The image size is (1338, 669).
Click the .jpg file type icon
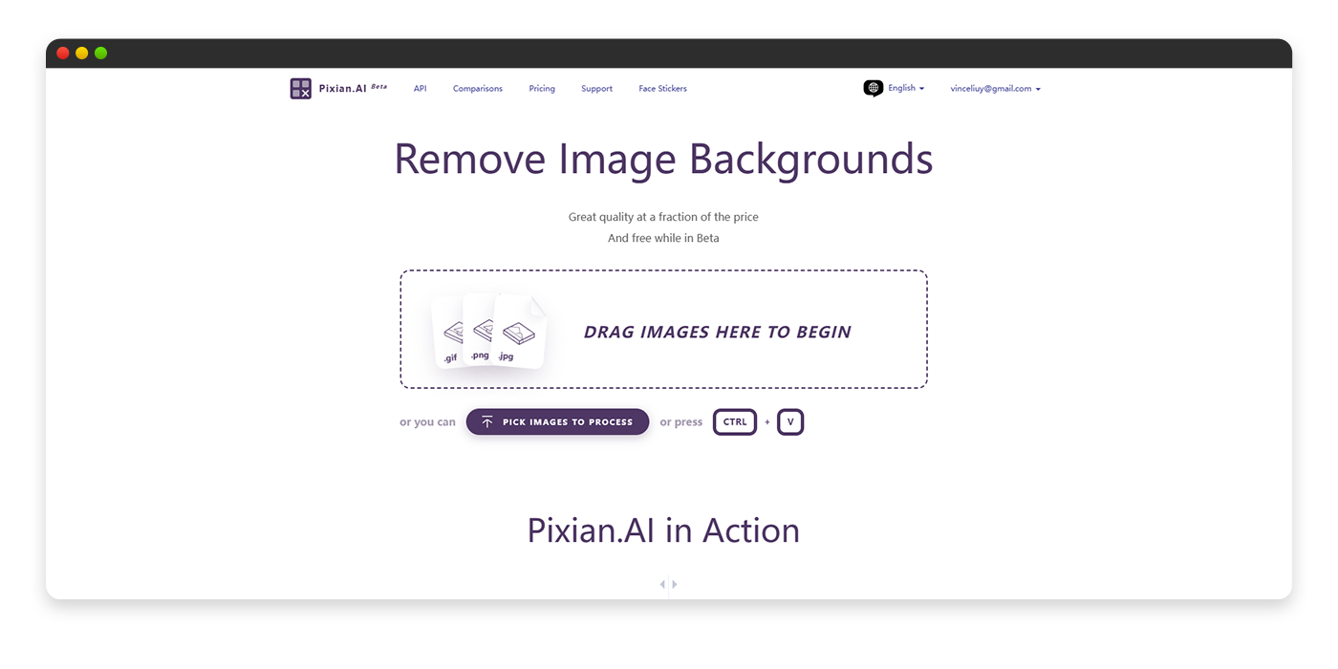(x=520, y=332)
